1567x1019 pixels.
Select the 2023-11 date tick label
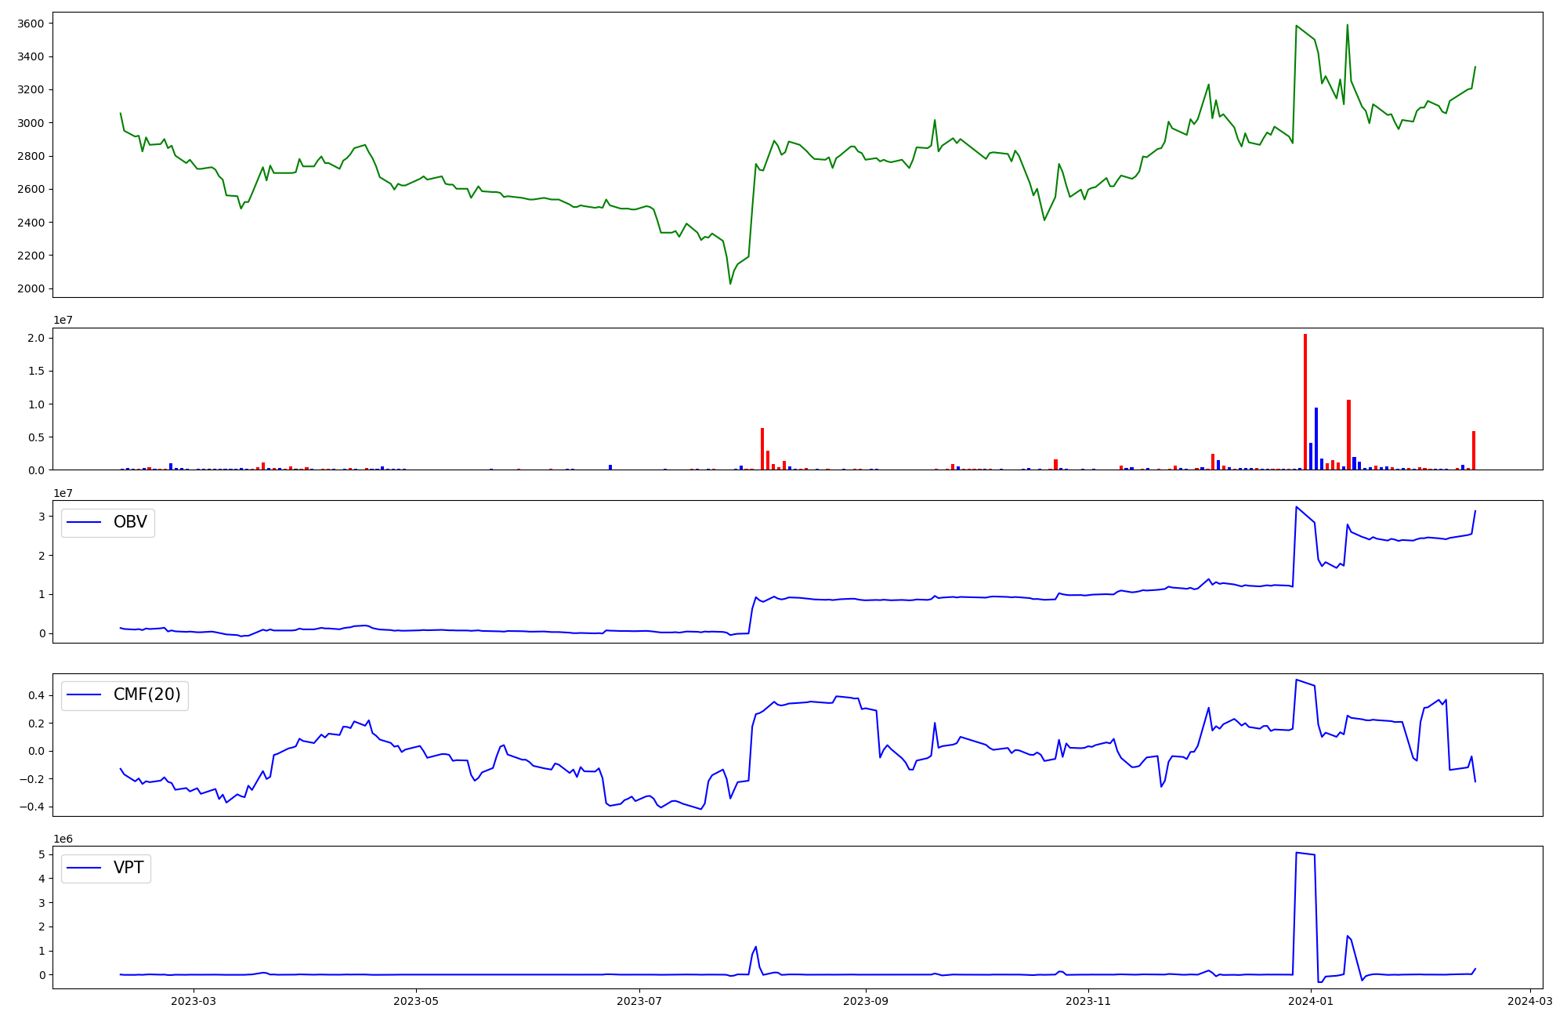(x=1088, y=1001)
